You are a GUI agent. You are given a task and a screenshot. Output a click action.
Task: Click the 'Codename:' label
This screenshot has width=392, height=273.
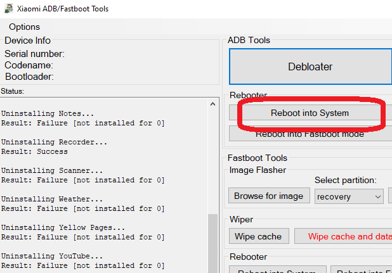[x=29, y=65]
